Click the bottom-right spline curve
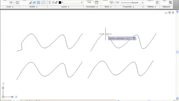The image size is (179, 101). pos(121,70)
